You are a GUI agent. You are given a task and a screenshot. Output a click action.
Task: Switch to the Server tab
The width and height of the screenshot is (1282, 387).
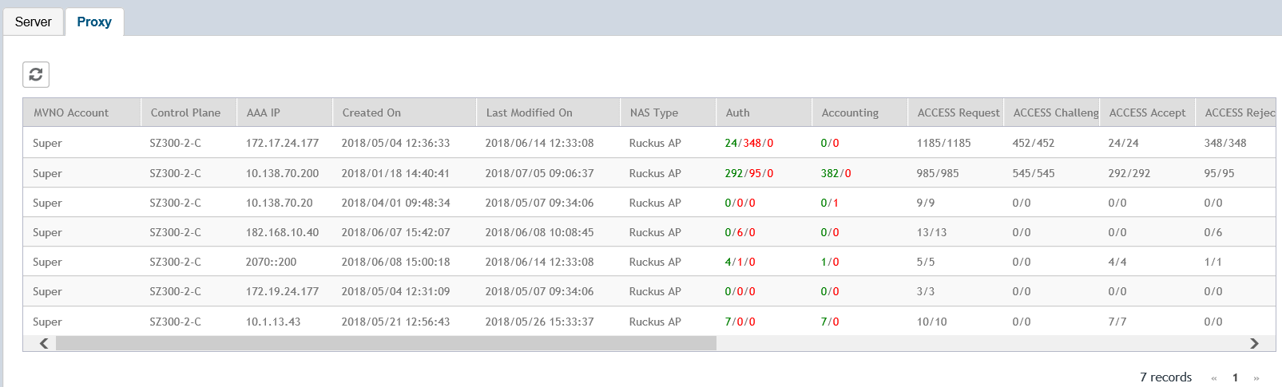pyautogui.click(x=34, y=22)
